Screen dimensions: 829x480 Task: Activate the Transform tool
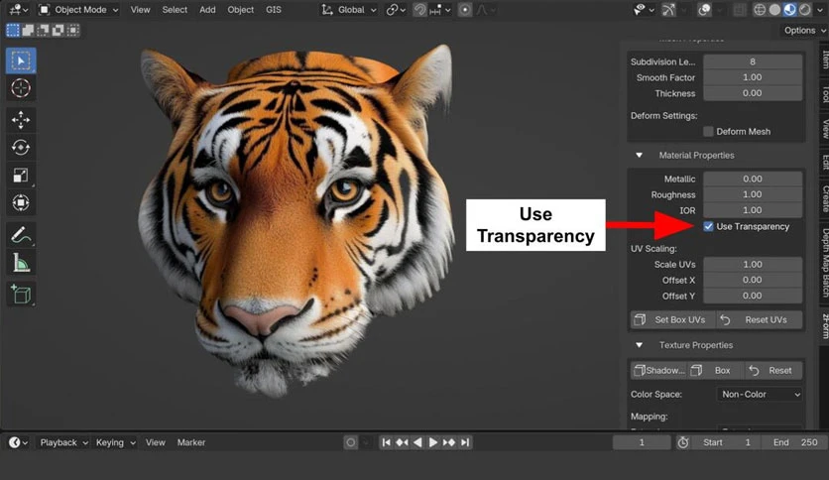21,202
